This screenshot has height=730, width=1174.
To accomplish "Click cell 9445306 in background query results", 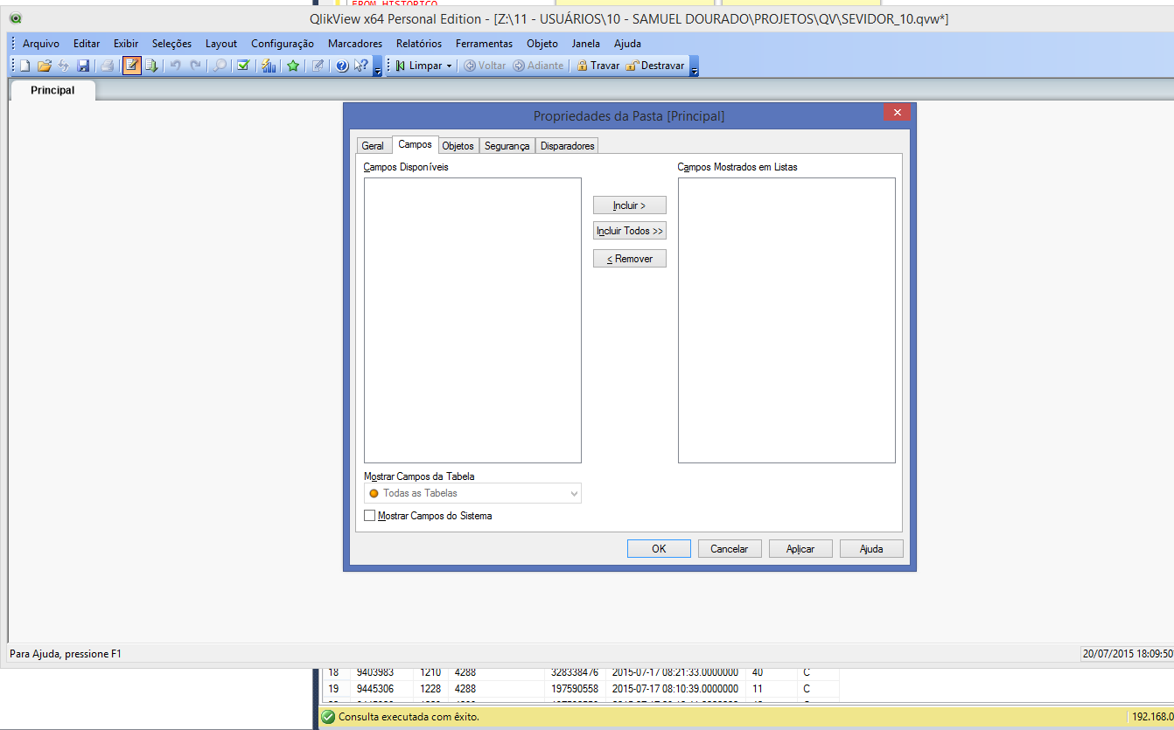I will 374,689.
